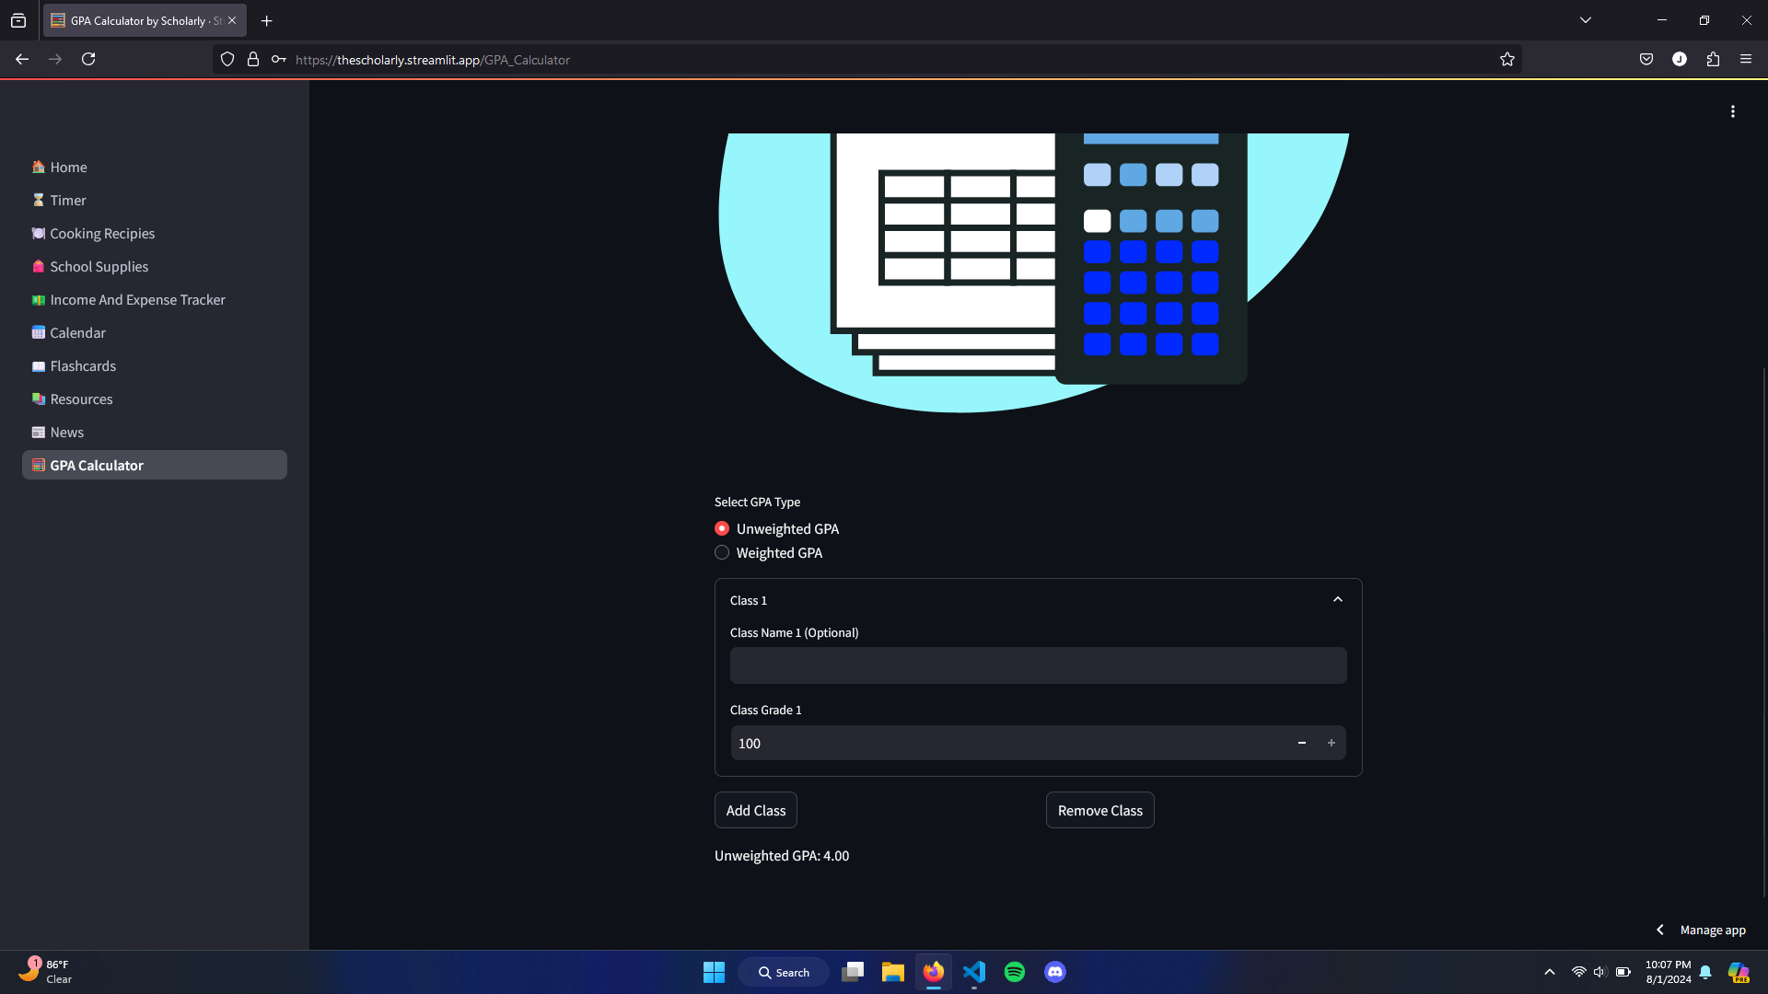Open Spotify from the taskbar
Screen dimensions: 1768x994
1014,972
